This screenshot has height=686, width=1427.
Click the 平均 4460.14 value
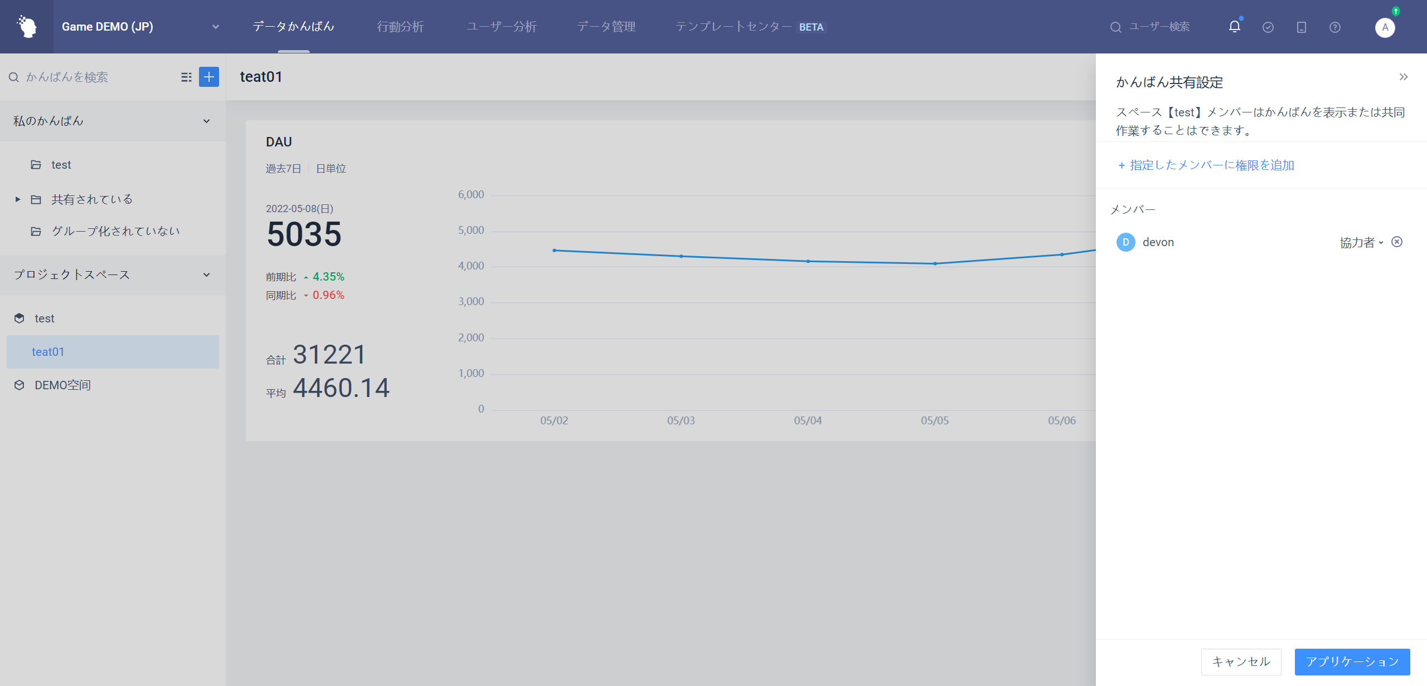point(341,388)
